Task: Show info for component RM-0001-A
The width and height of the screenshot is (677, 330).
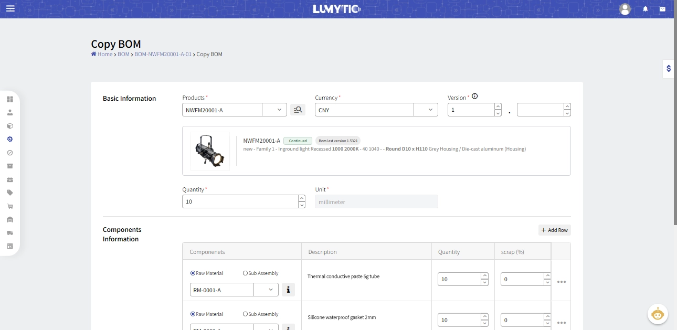Action: click(x=288, y=290)
